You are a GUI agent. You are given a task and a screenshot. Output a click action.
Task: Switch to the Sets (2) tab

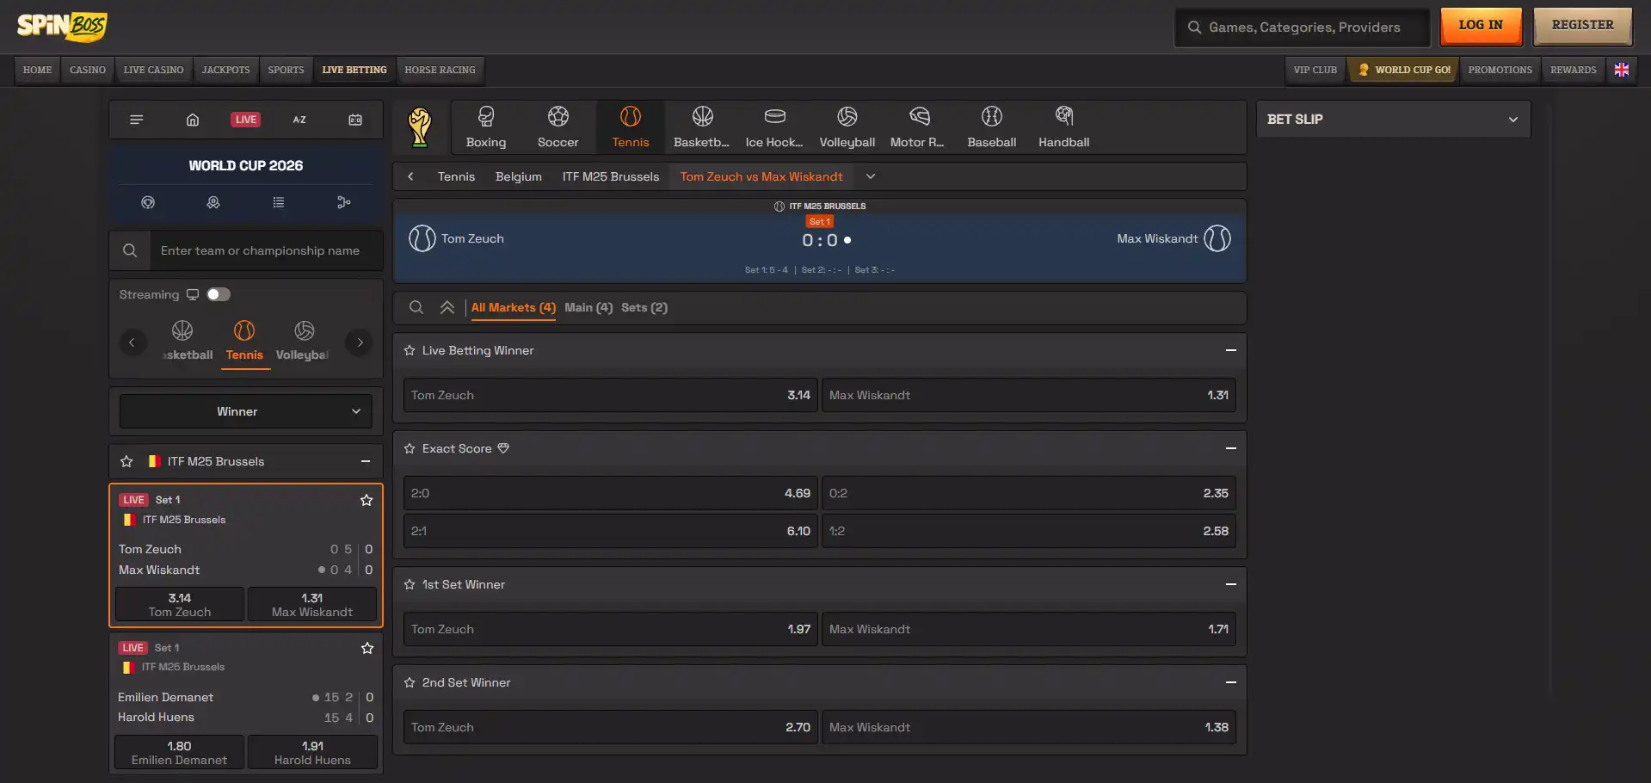point(644,307)
